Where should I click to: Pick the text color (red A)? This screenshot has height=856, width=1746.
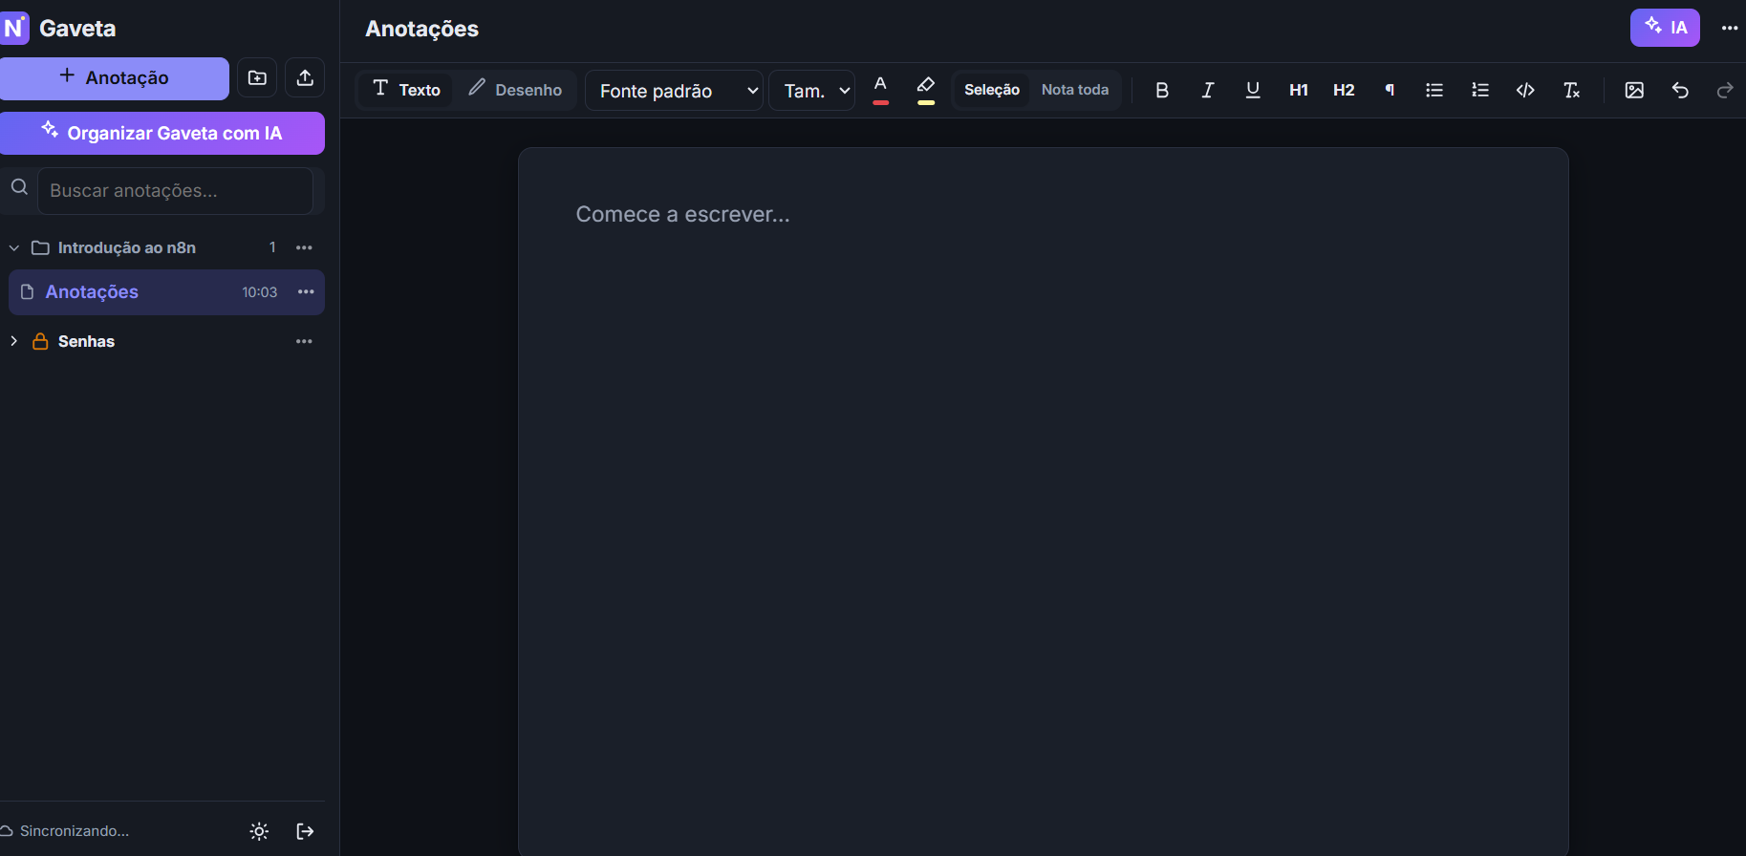881,90
